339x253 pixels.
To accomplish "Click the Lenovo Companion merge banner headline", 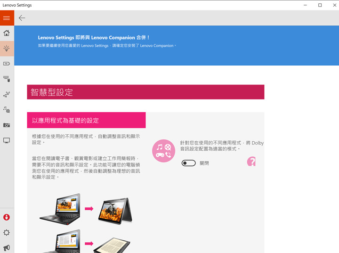I will coord(94,38).
